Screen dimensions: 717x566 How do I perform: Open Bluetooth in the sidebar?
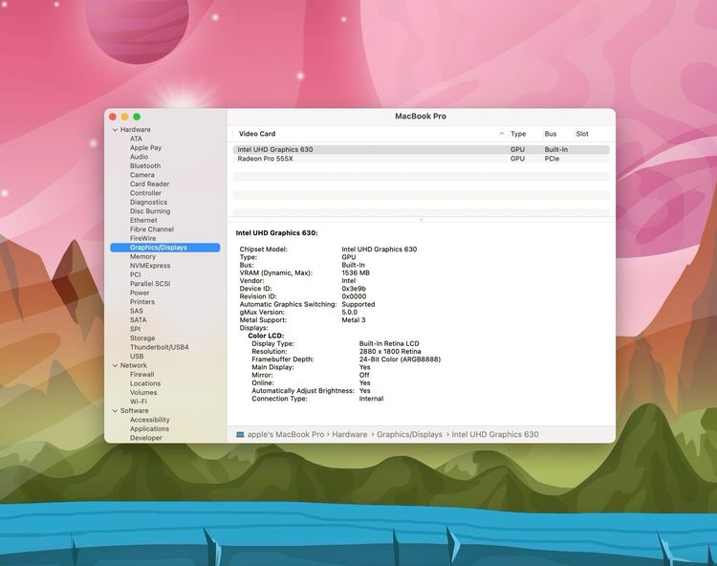(x=145, y=166)
